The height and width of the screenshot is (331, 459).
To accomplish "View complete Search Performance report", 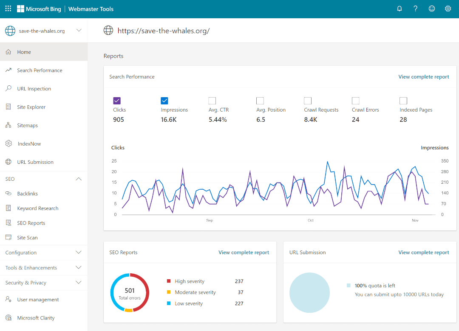I will (423, 76).
